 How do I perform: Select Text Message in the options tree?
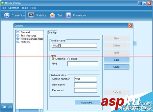pyautogui.click(x=28, y=35)
